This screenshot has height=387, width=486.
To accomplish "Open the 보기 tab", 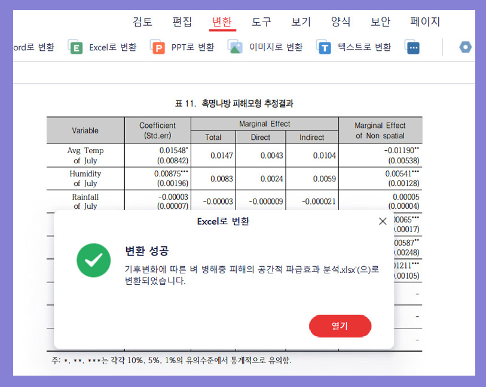I will [x=301, y=22].
